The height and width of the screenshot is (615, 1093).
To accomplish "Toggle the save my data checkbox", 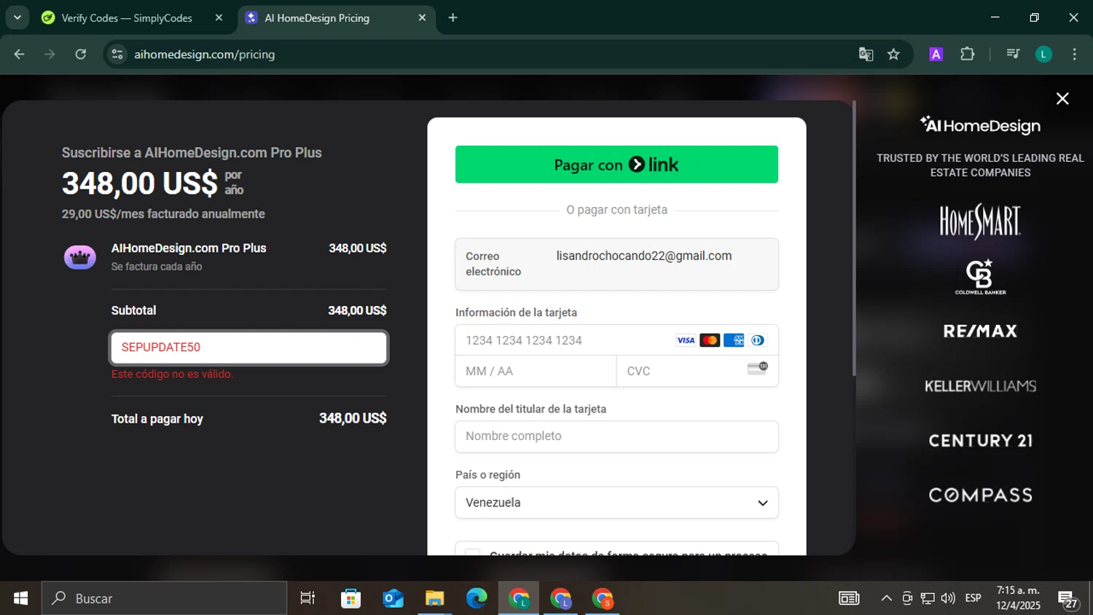I will click(473, 554).
